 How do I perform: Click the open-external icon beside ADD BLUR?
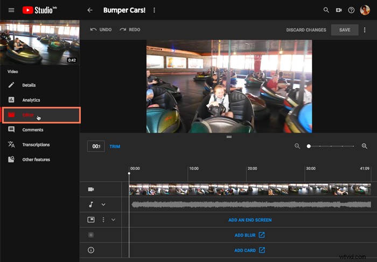tap(262, 235)
